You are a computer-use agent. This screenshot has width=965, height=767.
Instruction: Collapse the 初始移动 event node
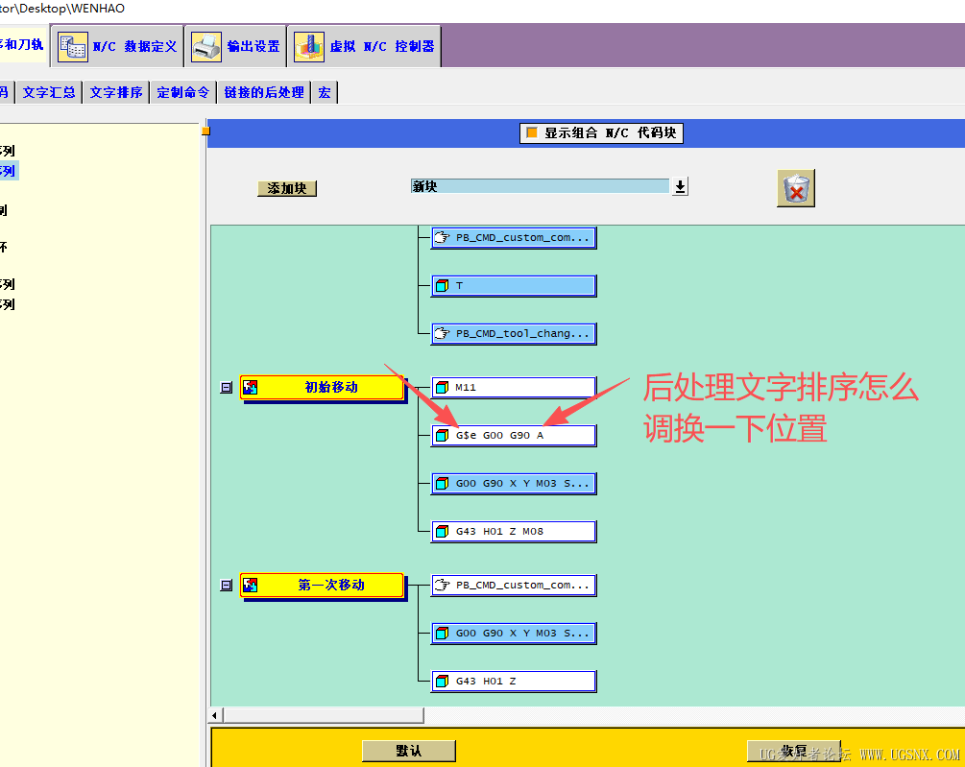[x=227, y=388]
